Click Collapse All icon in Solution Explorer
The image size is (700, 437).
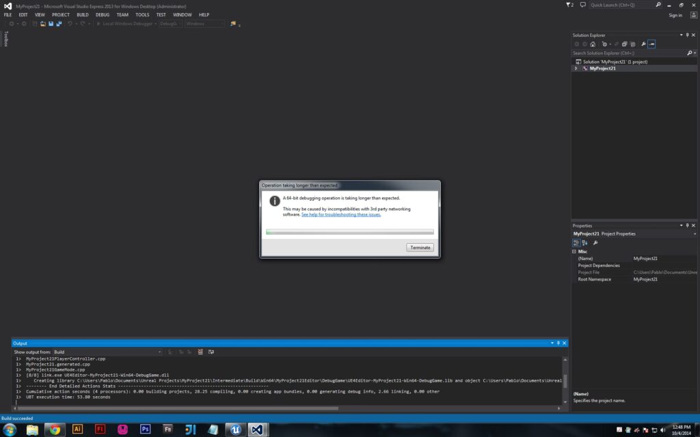click(624, 44)
